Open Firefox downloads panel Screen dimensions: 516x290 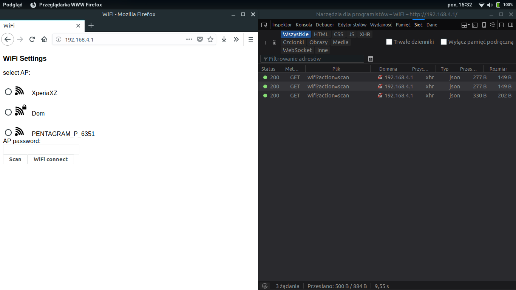(x=224, y=39)
